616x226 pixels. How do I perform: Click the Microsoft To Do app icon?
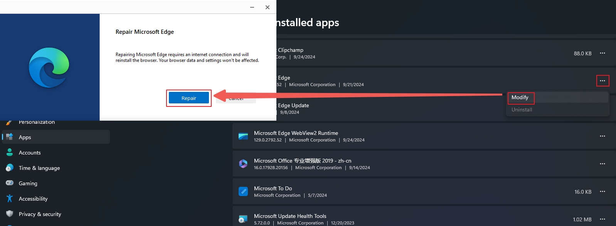(x=243, y=191)
